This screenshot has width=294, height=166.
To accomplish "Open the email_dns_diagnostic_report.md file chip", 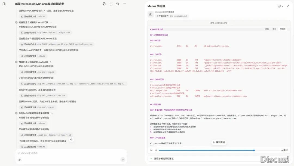I will 46,135.
